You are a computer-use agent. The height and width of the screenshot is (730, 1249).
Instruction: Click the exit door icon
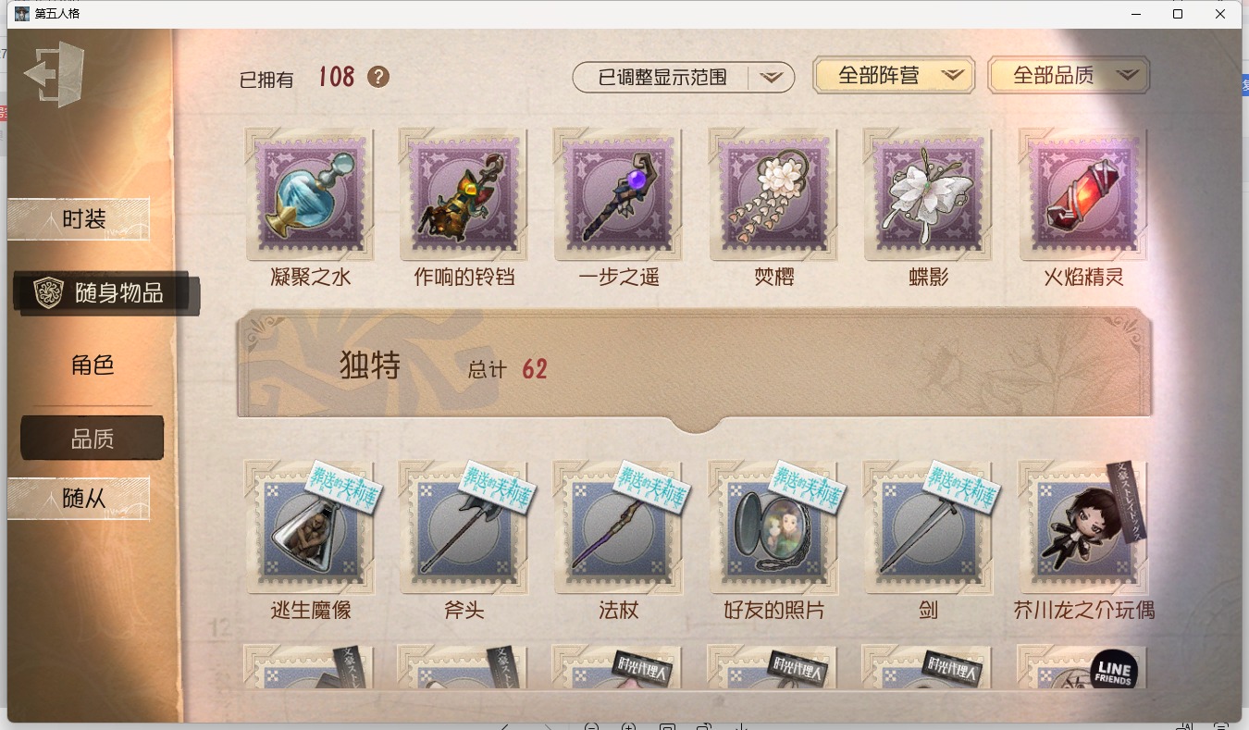coord(54,74)
